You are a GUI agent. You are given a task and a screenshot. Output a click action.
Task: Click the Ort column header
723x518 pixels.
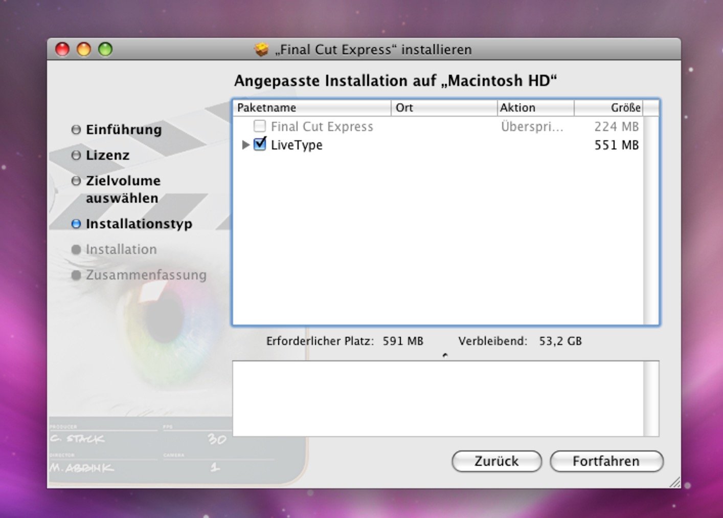444,107
